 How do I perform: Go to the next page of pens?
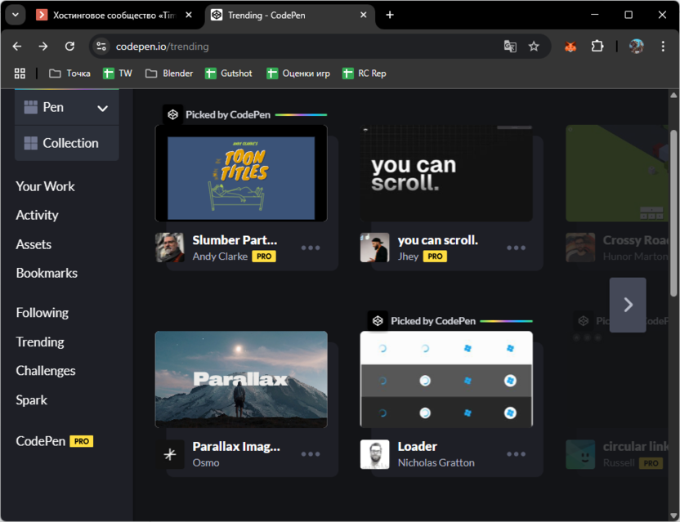pyautogui.click(x=628, y=305)
